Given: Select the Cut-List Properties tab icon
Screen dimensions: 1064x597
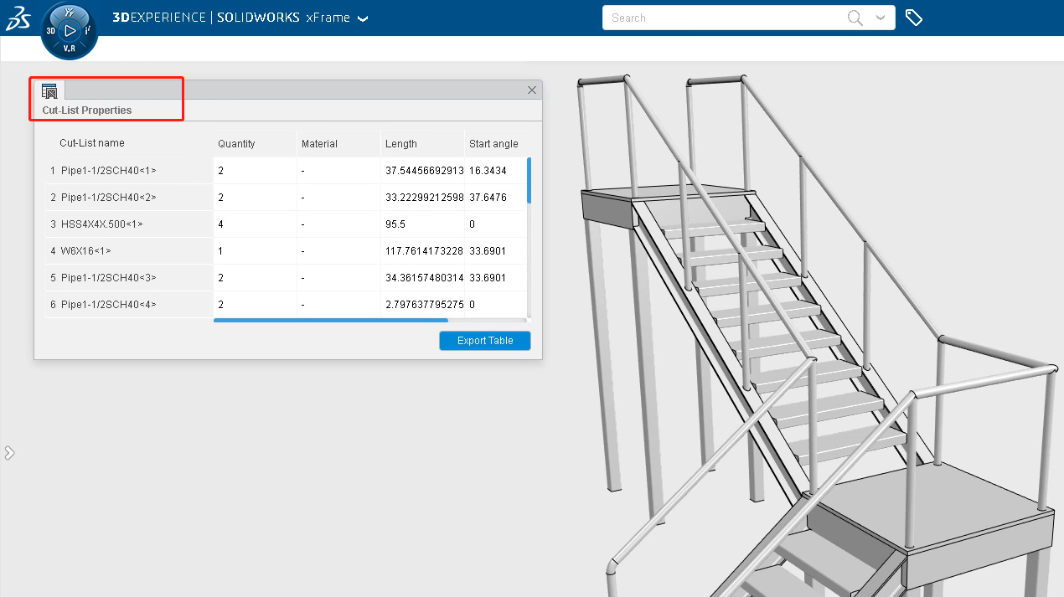Looking at the screenshot, I should coord(49,91).
